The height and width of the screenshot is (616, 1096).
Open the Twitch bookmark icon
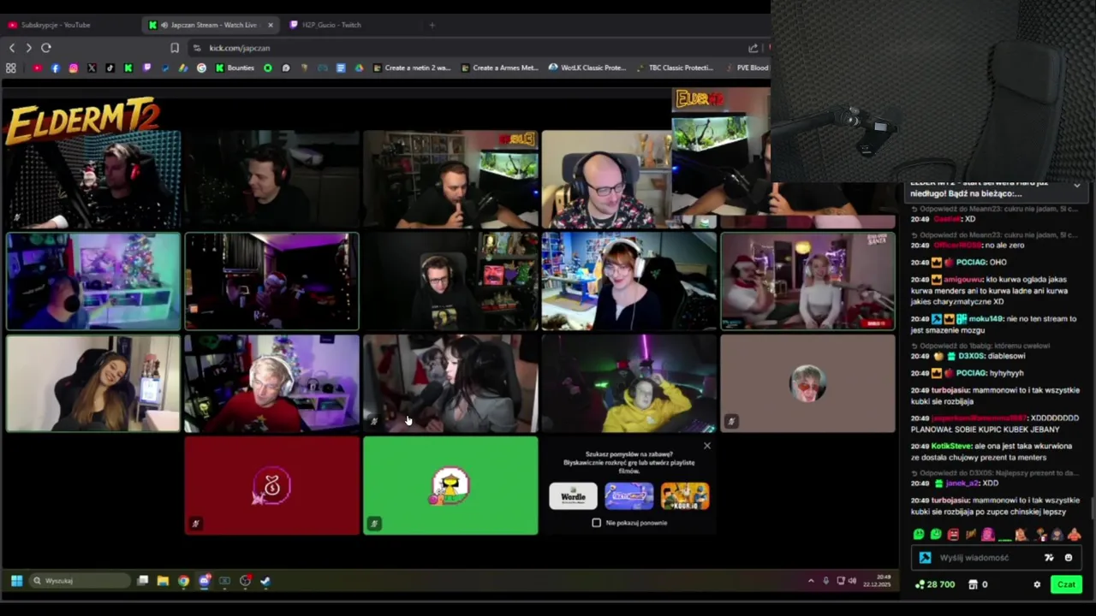pyautogui.click(x=147, y=68)
